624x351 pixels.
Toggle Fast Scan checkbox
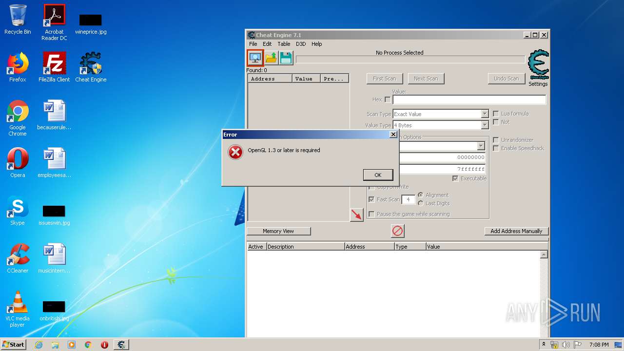pyautogui.click(x=371, y=199)
